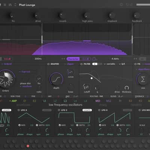Expand the shaper type dropdown
The height and width of the screenshot is (150, 150).
[69, 64]
